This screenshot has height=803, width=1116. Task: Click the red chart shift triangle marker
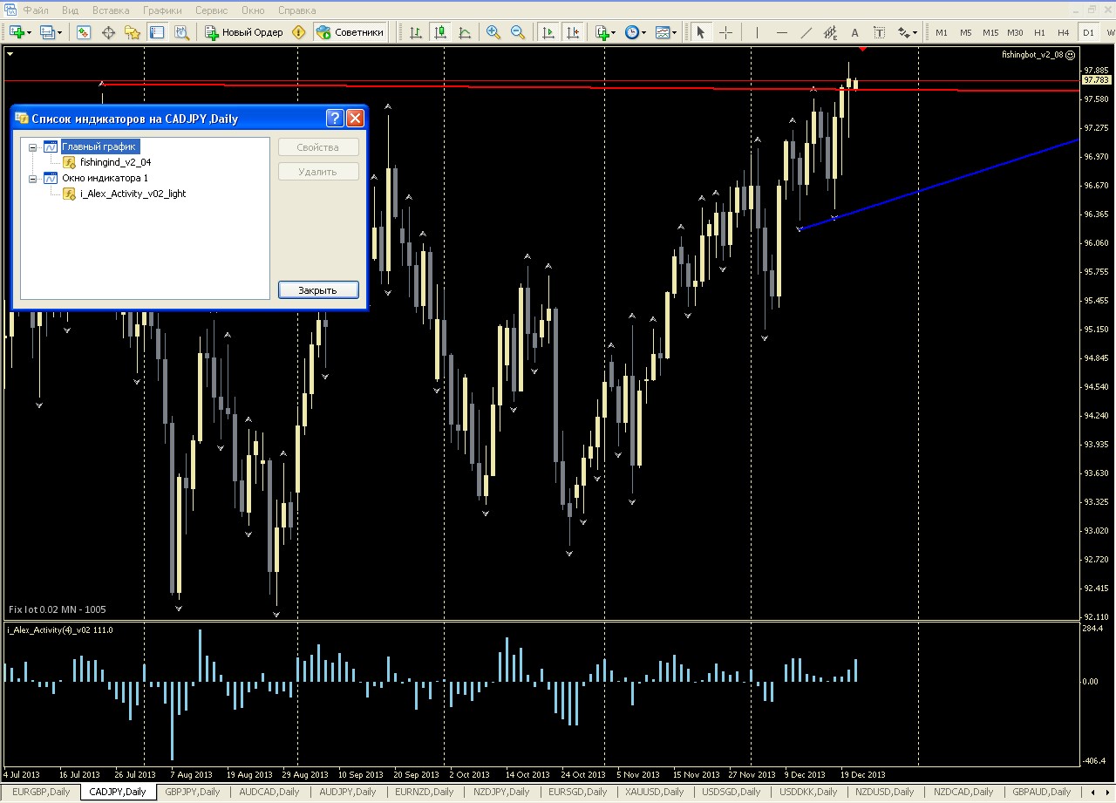(x=861, y=50)
